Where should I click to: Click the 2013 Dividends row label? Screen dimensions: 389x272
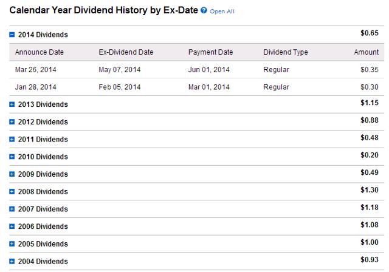tap(43, 104)
